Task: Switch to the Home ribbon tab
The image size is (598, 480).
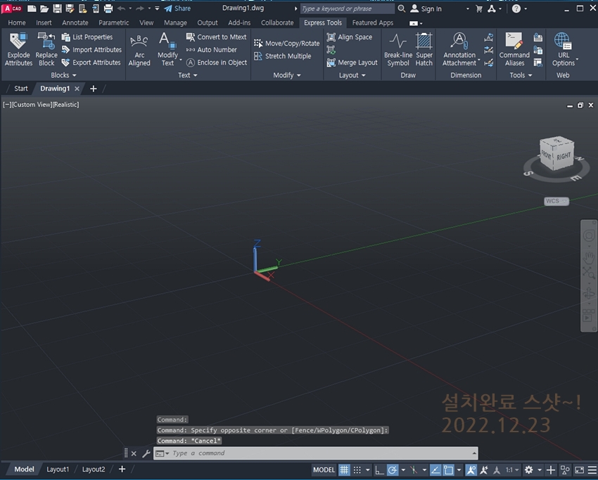Action: pos(16,22)
